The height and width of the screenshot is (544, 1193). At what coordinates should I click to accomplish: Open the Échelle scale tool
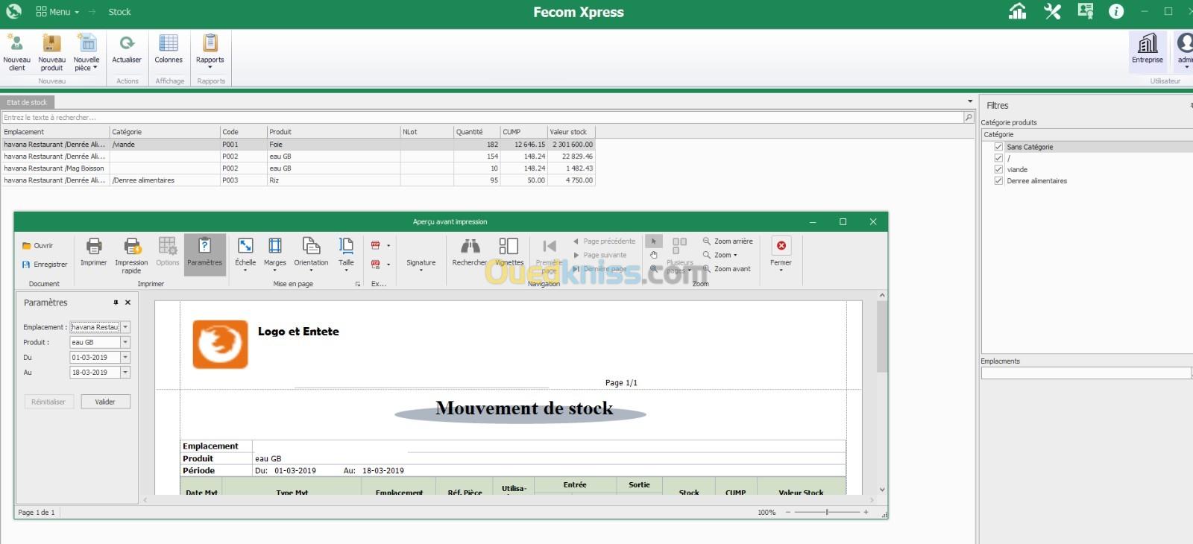click(x=245, y=254)
